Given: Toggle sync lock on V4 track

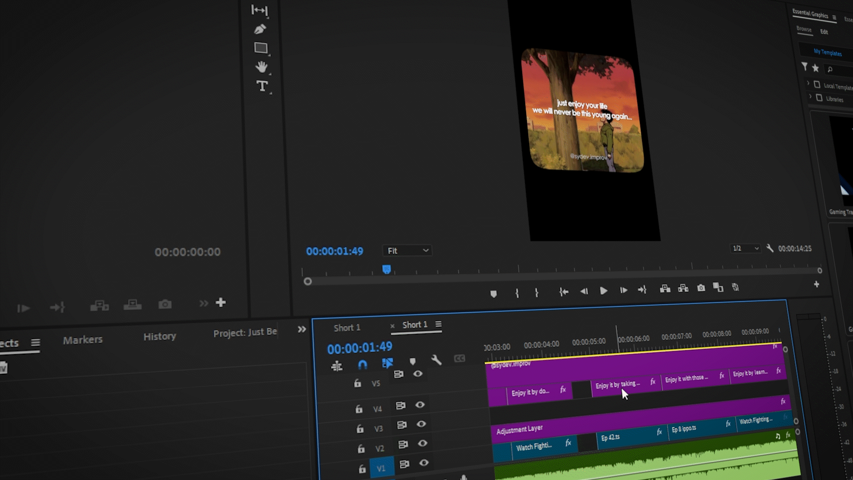Looking at the screenshot, I should click(x=400, y=405).
